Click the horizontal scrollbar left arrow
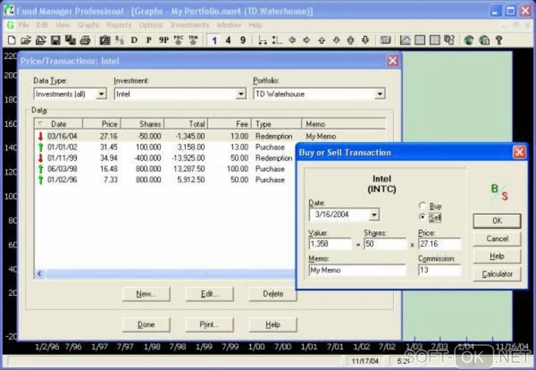Screen dimensions: 536x370 coord(39,274)
